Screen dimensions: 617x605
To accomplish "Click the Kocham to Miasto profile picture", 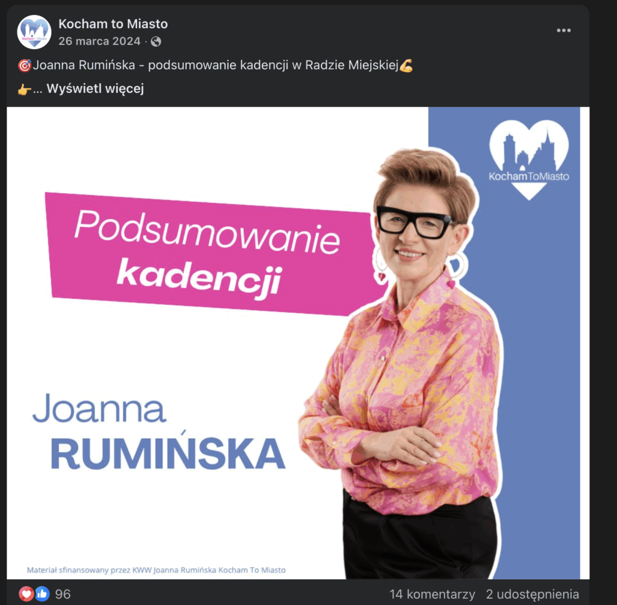I will pos(34,32).
